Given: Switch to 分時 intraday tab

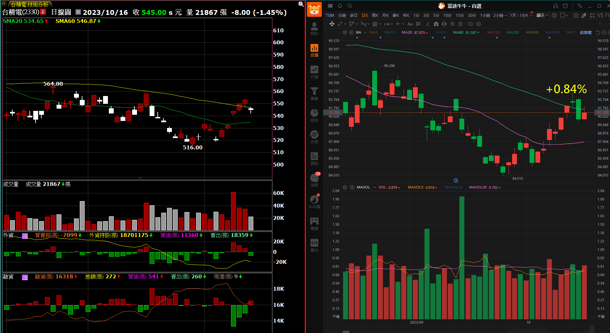Looking at the screenshot, I should [342, 15].
